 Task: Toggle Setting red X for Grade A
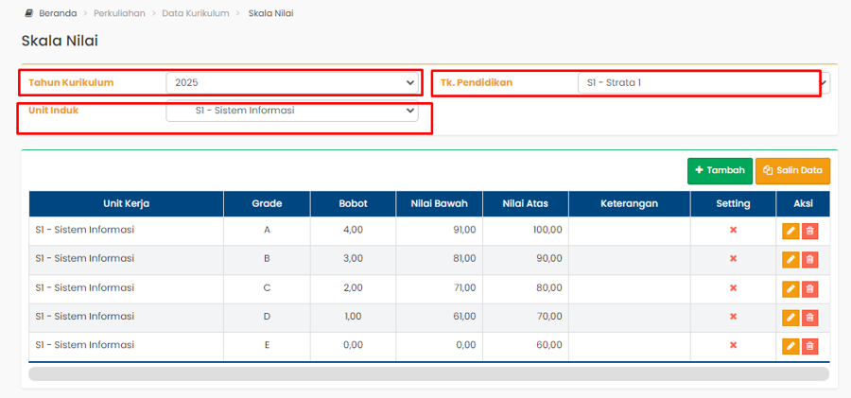point(733,231)
